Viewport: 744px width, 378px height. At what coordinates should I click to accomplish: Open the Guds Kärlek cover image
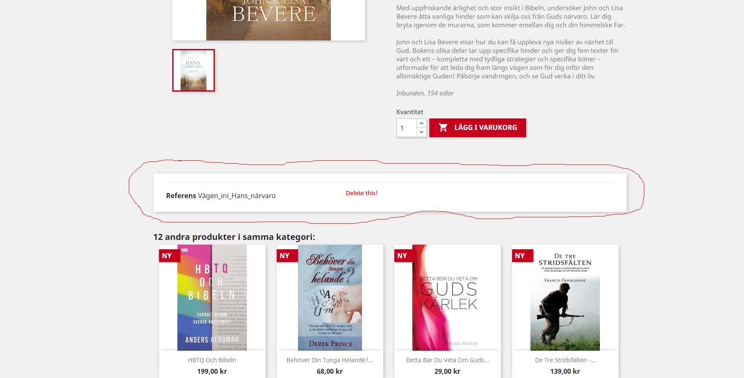(448, 297)
